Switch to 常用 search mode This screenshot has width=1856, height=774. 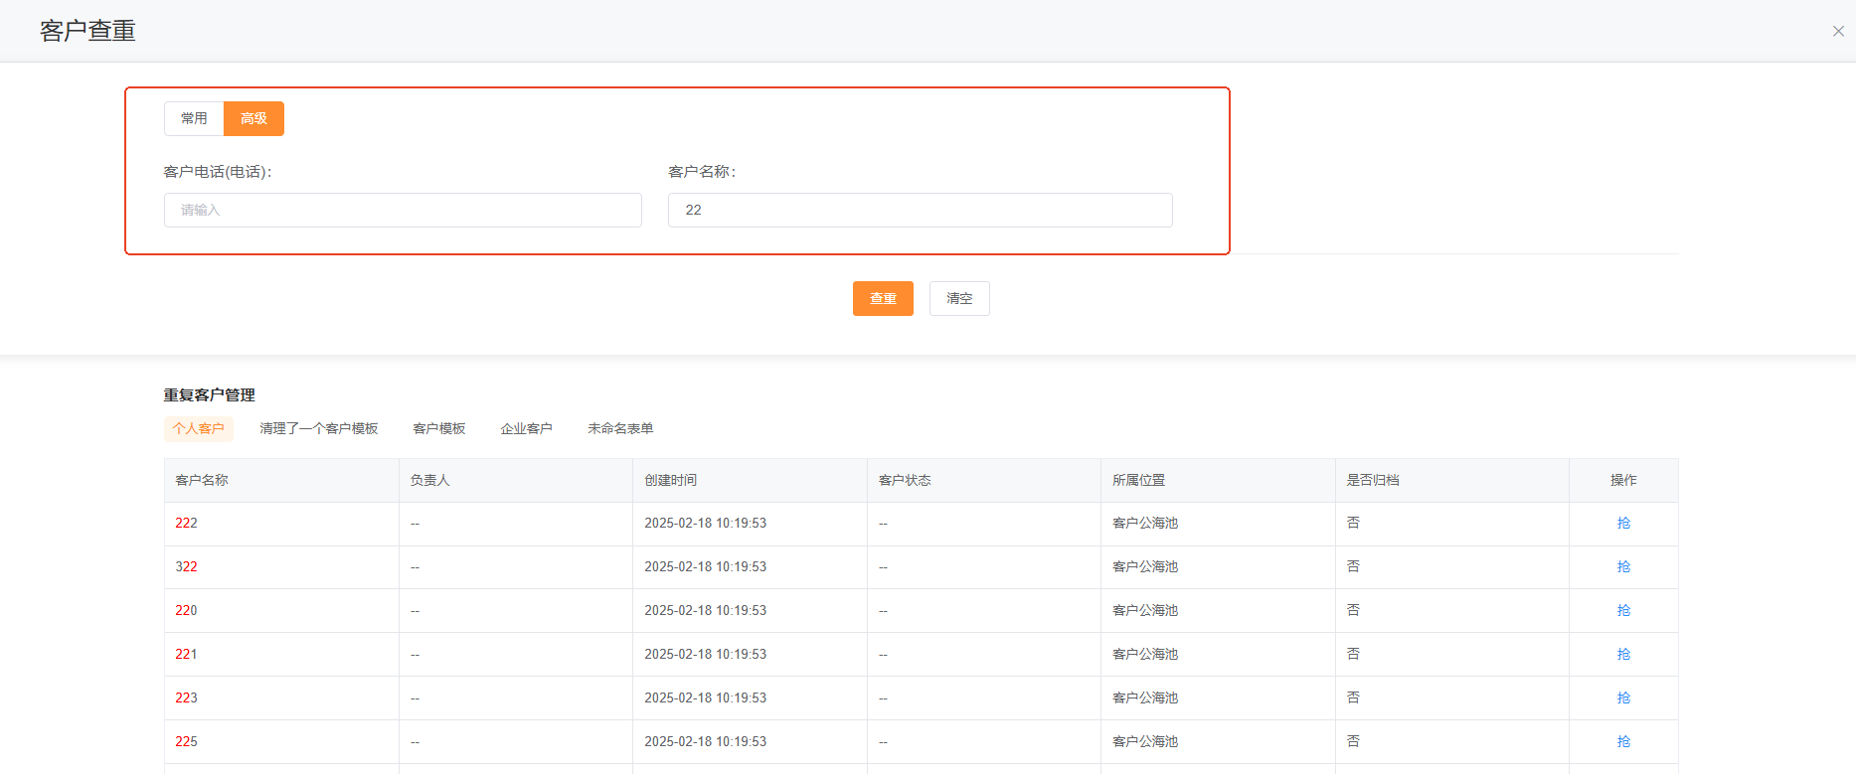tap(194, 118)
